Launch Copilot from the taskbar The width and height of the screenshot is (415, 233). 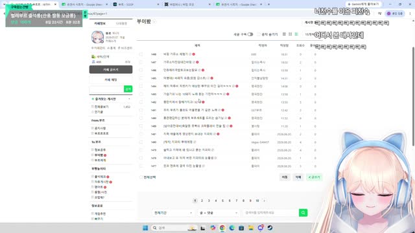point(213,228)
